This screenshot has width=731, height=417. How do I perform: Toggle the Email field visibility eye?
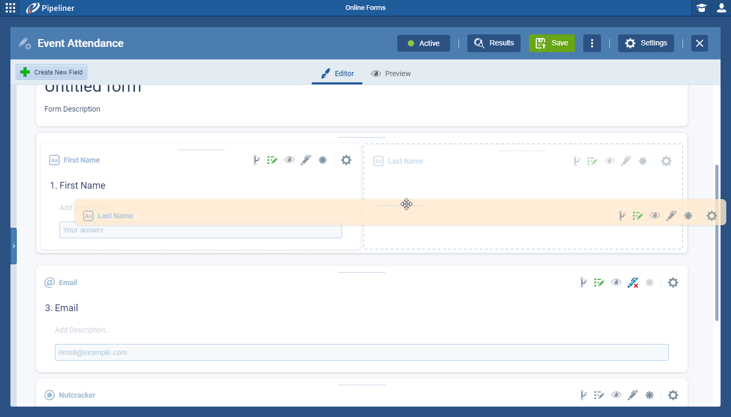(x=616, y=283)
